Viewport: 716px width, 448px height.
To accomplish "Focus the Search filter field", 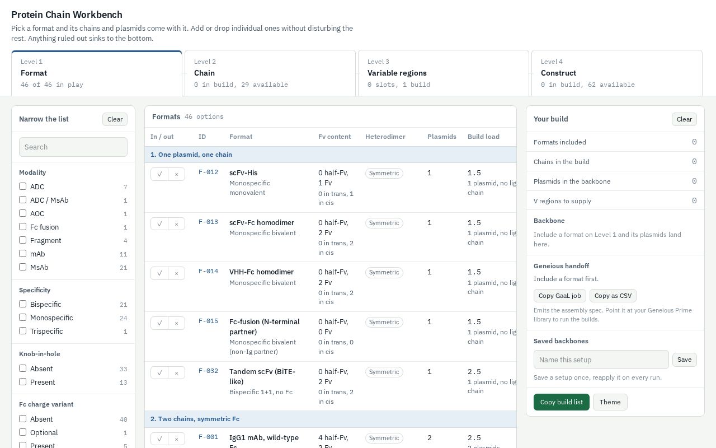I will click(x=73, y=147).
